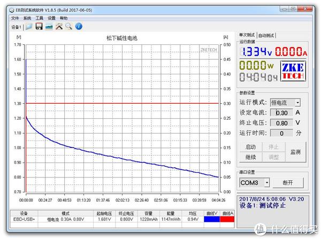Minimize the EB test software window
This screenshot has height=239, width=321.
pyautogui.click(x=285, y=9)
